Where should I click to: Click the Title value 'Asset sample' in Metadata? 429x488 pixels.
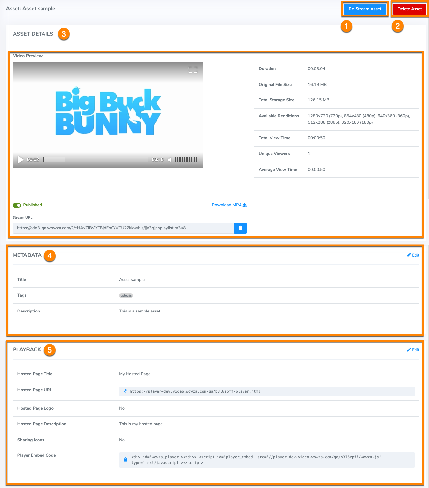click(132, 280)
